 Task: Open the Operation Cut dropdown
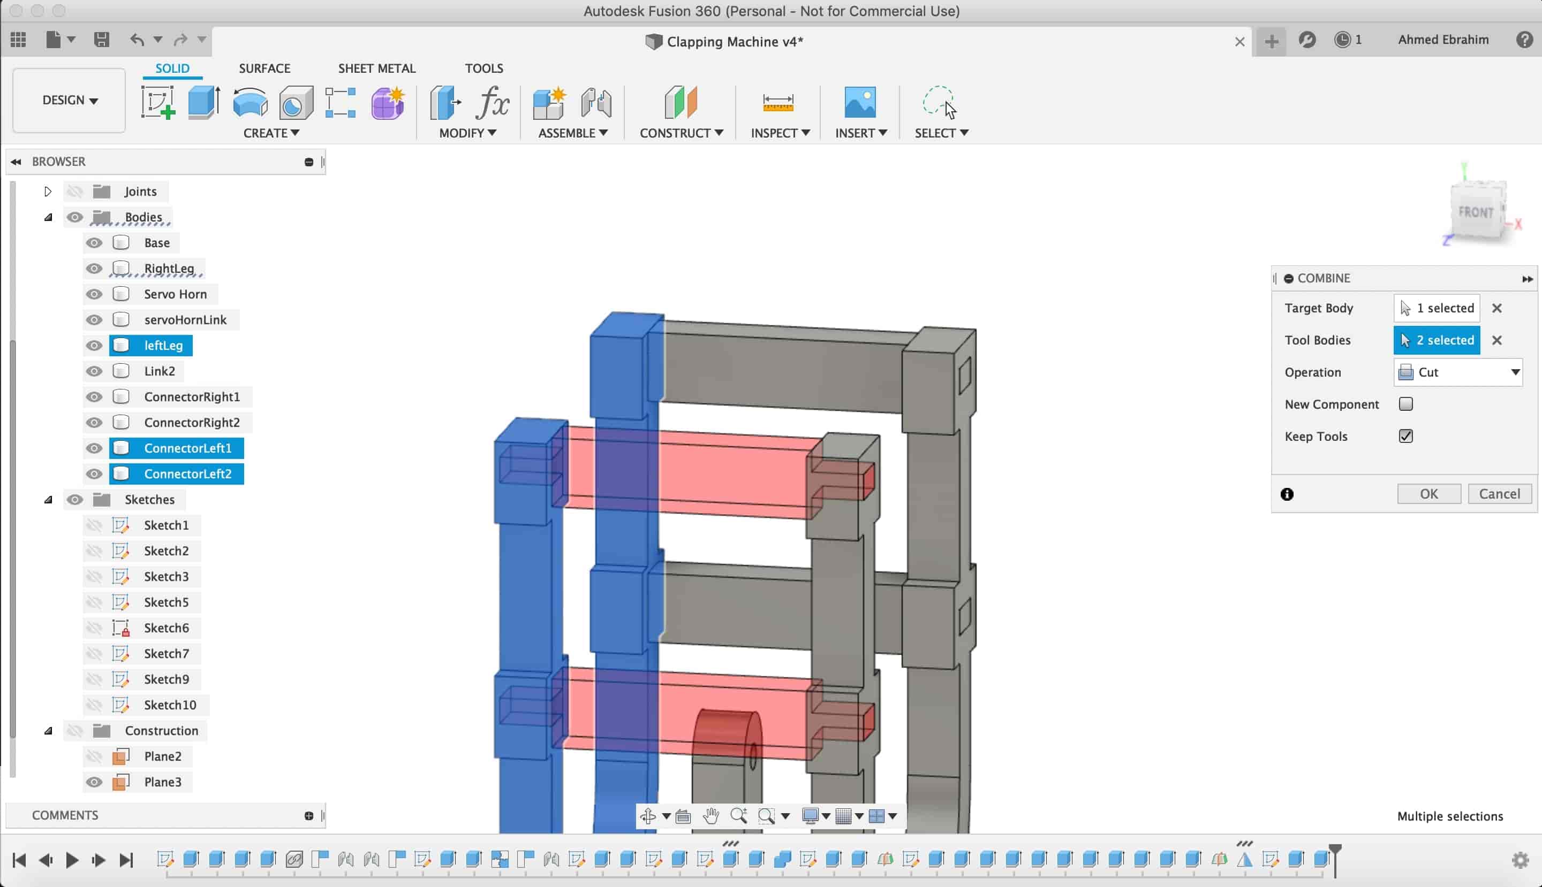click(1458, 372)
